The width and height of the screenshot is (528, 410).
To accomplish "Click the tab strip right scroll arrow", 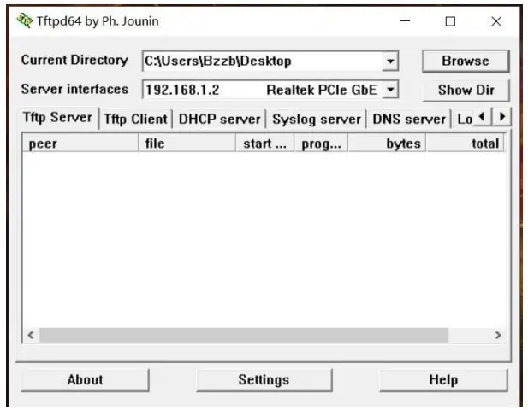I will pos(502,117).
